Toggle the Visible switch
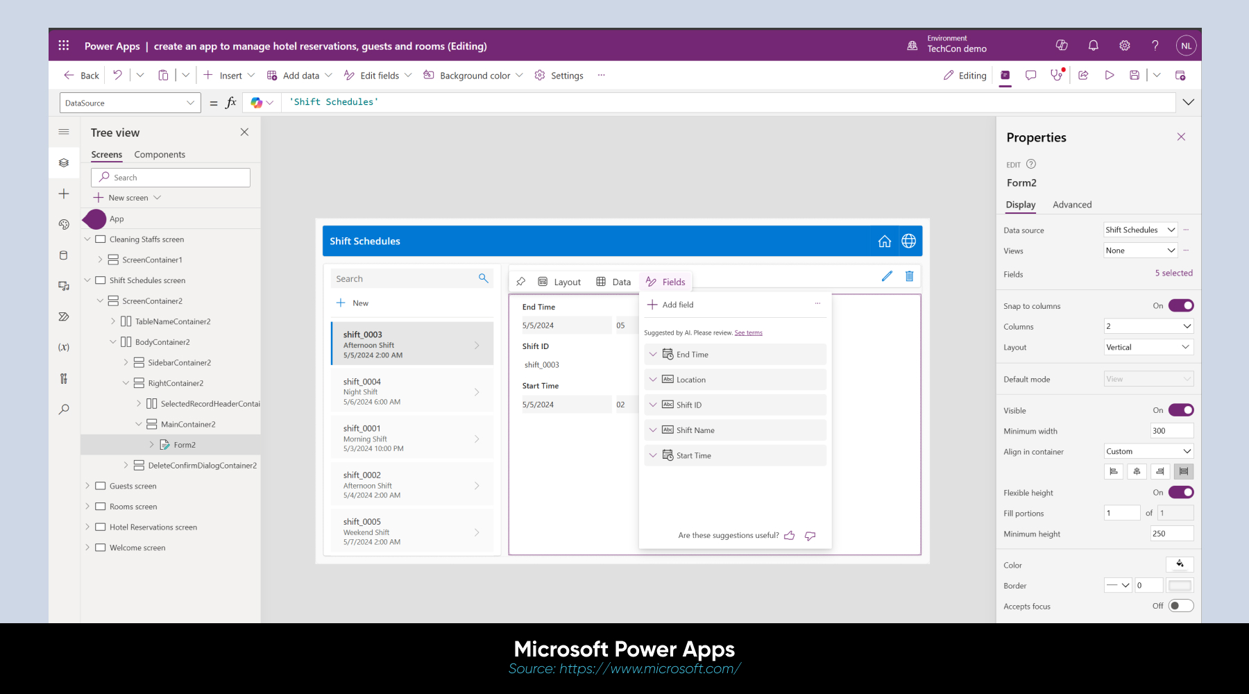The image size is (1249, 694). point(1181,410)
